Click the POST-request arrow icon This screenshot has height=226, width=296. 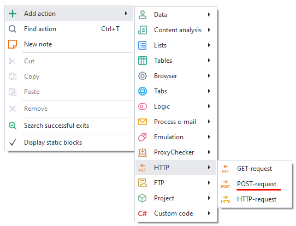226,184
